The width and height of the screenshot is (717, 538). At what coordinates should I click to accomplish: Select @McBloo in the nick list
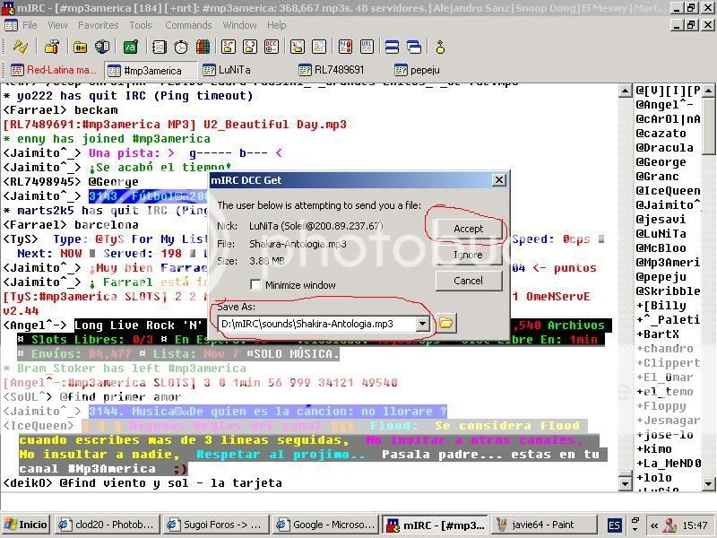click(661, 248)
